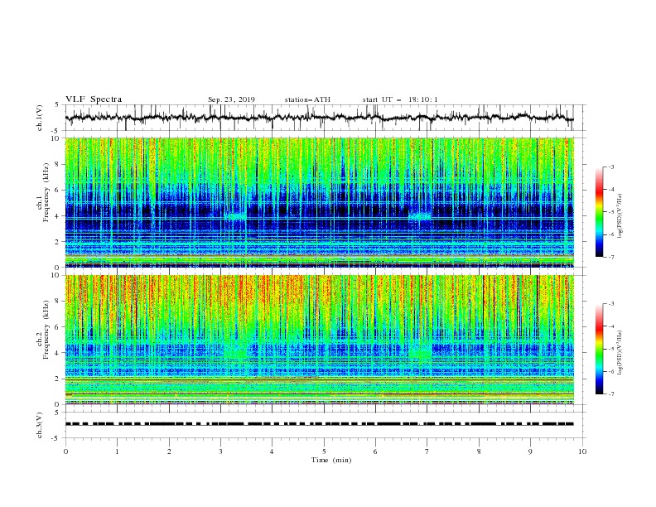This screenshot has width=656, height=507.
Task: Click inside the ch.2 spectrogram panel
Action: (x=320, y=340)
